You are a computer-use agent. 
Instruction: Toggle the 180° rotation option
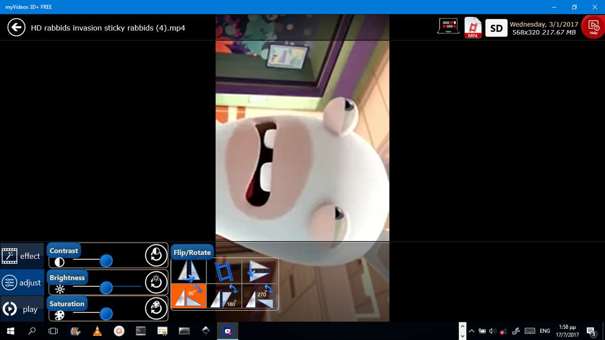[x=224, y=296]
